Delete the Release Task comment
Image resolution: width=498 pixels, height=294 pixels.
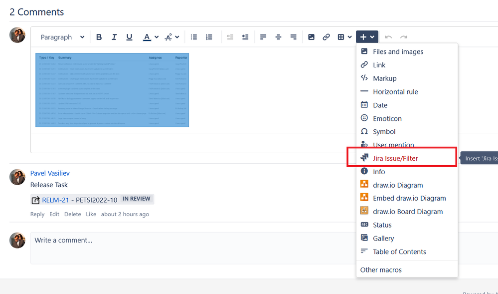click(x=72, y=214)
